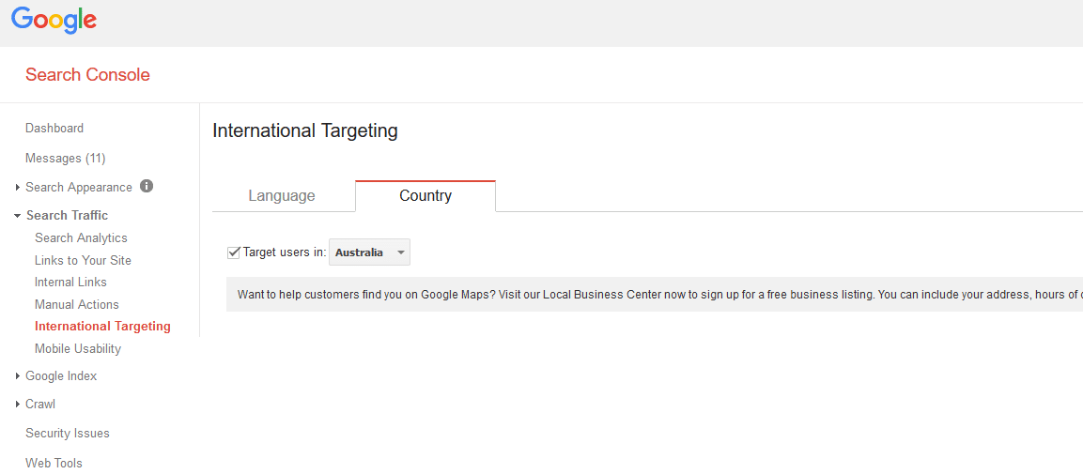
Task: Select the Country tab
Action: 425,196
